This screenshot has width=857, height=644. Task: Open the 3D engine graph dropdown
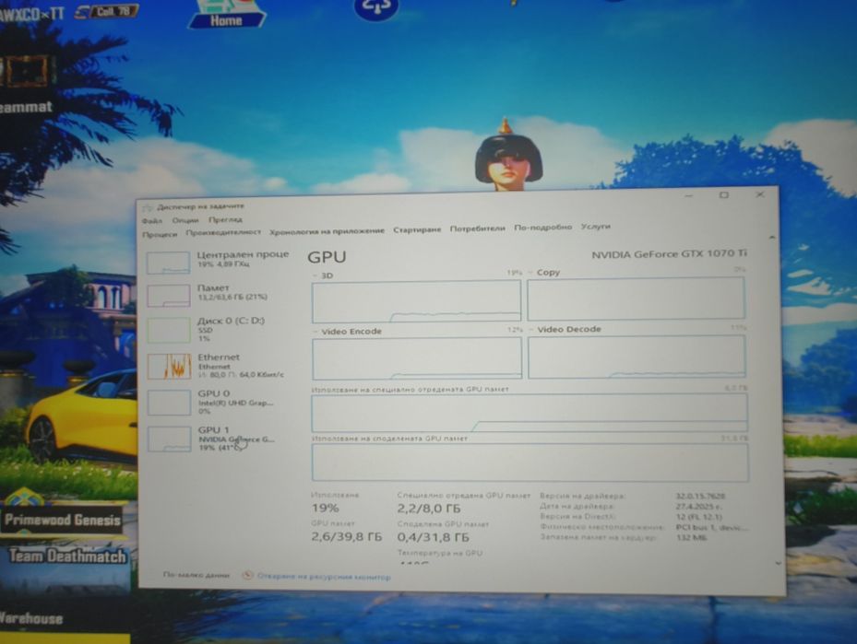pos(323,275)
